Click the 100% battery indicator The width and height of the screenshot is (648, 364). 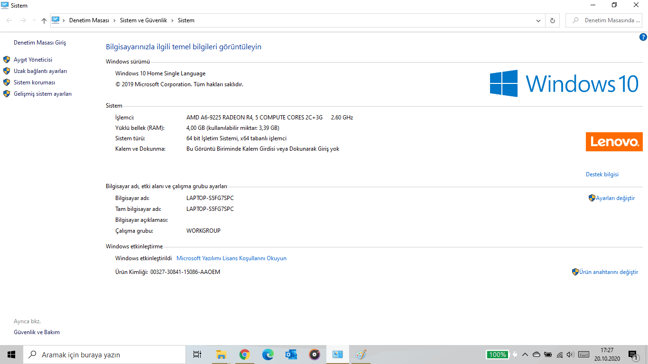tap(497, 355)
